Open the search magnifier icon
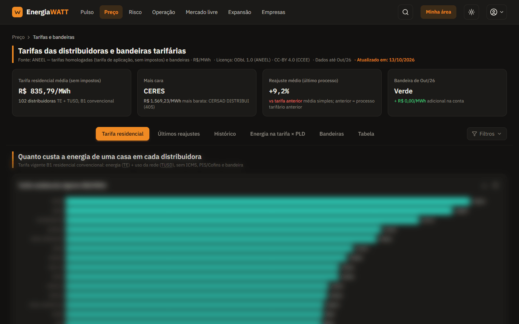 [x=405, y=12]
